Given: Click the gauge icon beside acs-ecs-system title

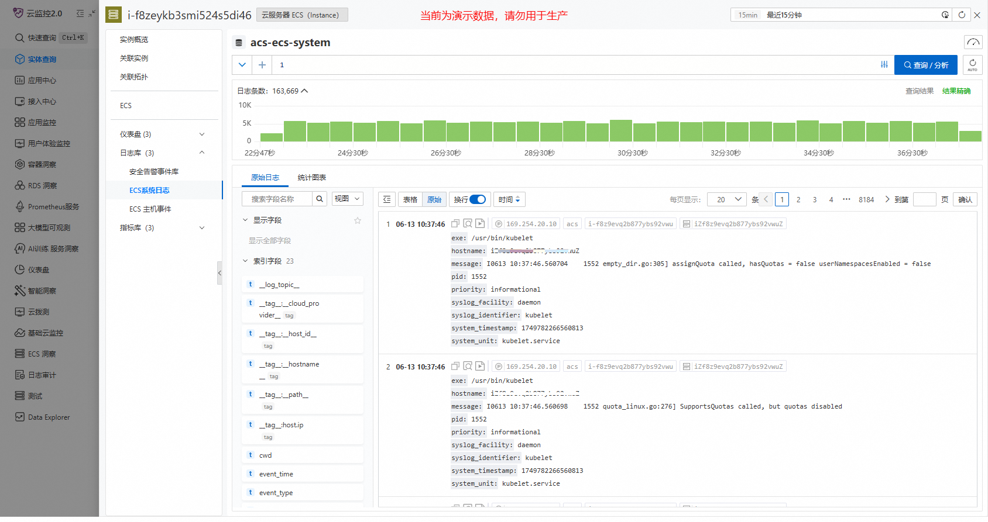Looking at the screenshot, I should coord(973,42).
